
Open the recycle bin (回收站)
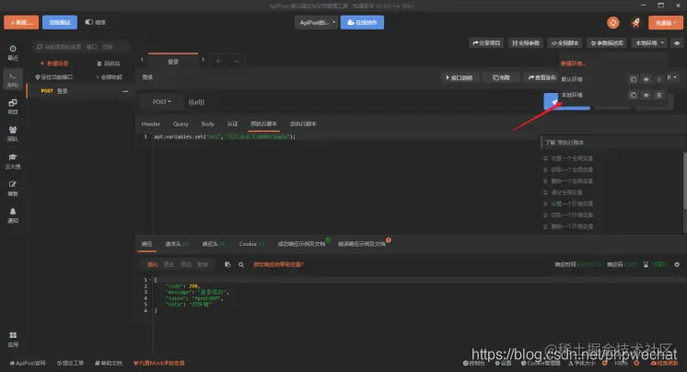[x=109, y=64]
